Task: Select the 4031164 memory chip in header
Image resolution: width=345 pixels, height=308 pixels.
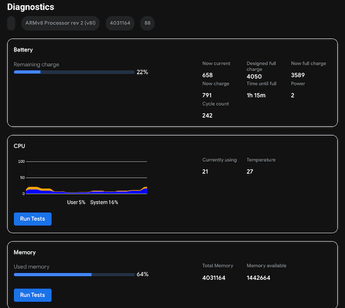Action: coord(120,24)
